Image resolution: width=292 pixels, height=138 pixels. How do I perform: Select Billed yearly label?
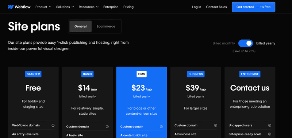[x=266, y=43]
